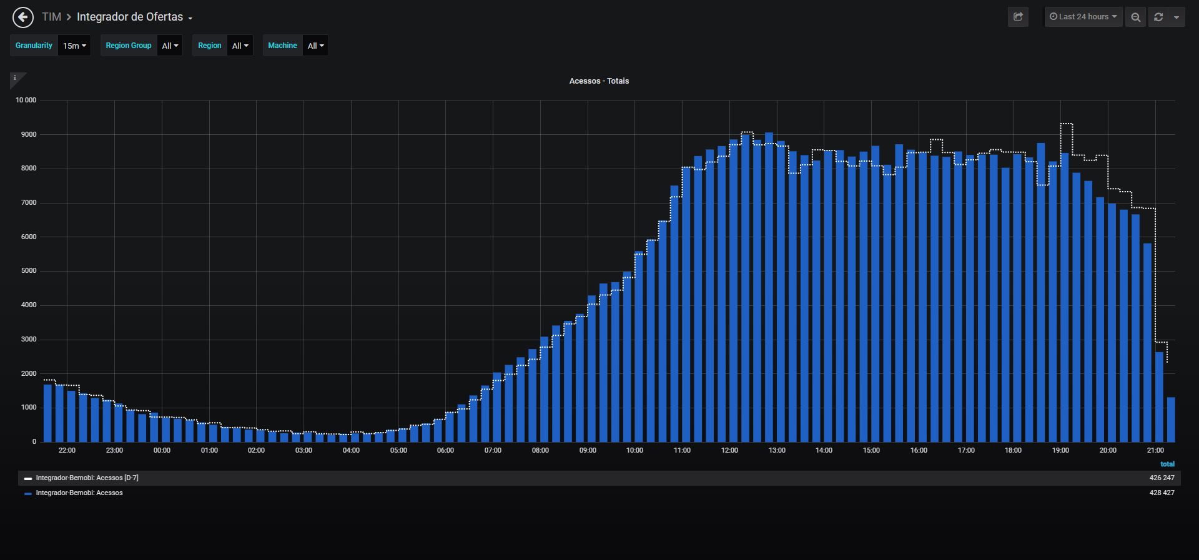Toggle the Integrador-Bemobi: Acessos blue legend series

tap(79, 493)
